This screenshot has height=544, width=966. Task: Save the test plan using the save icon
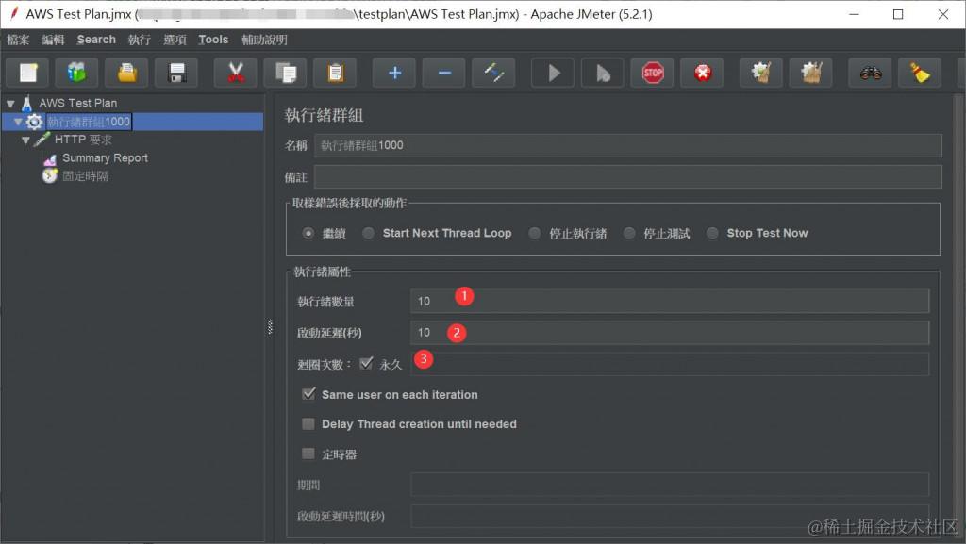(177, 73)
